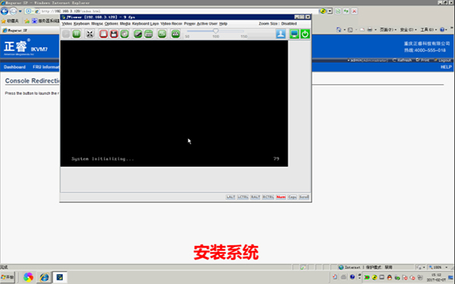Toggle the Caps lock indicator

(x=292, y=197)
